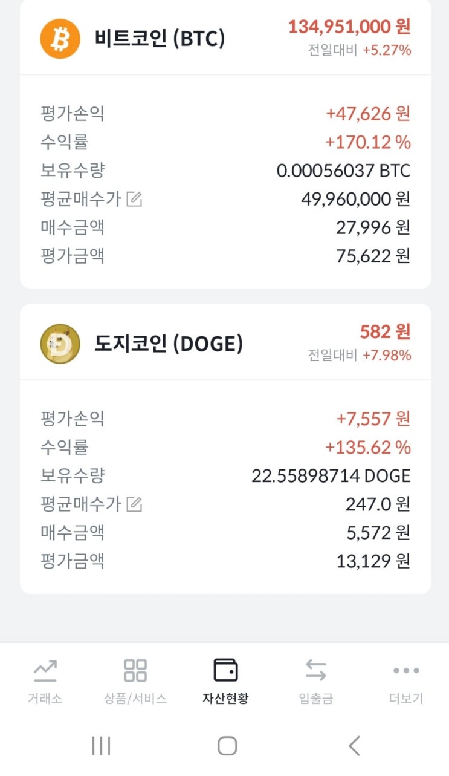Open 비트코인 (BTC) coin title
This screenshot has height=776, width=449.
(x=160, y=39)
